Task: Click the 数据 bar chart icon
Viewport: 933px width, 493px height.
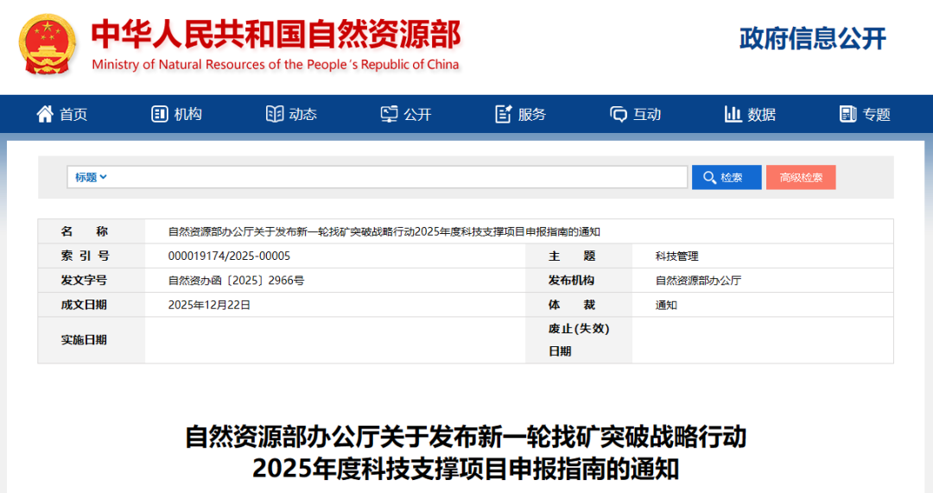Action: [x=733, y=114]
